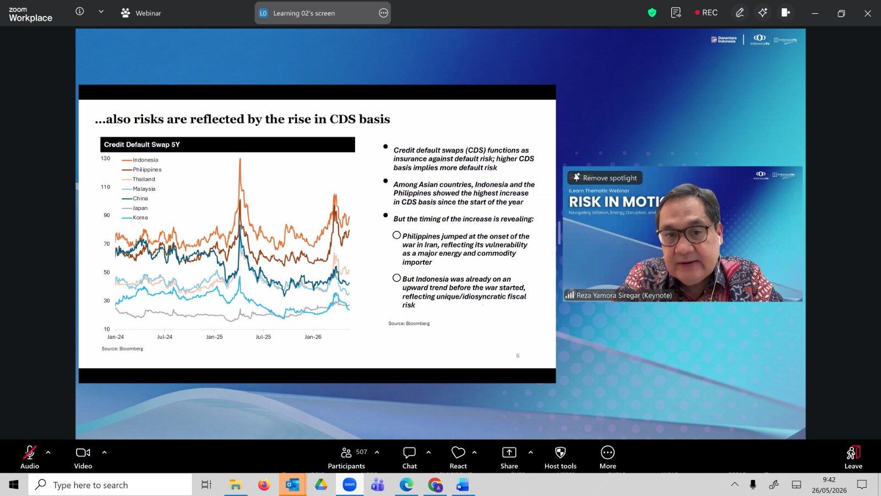Open the React emoji menu

pyautogui.click(x=458, y=458)
